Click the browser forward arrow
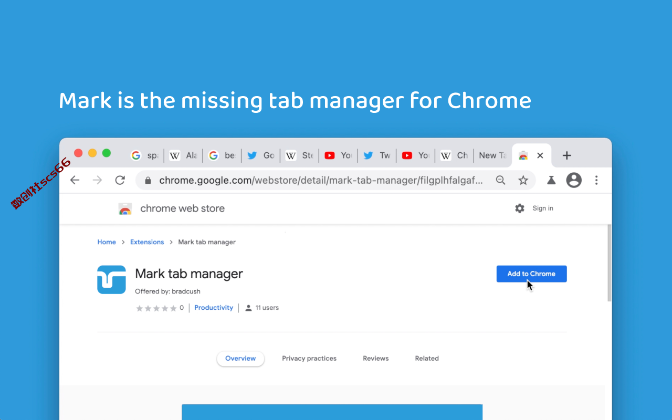The width and height of the screenshot is (672, 420). 97,180
